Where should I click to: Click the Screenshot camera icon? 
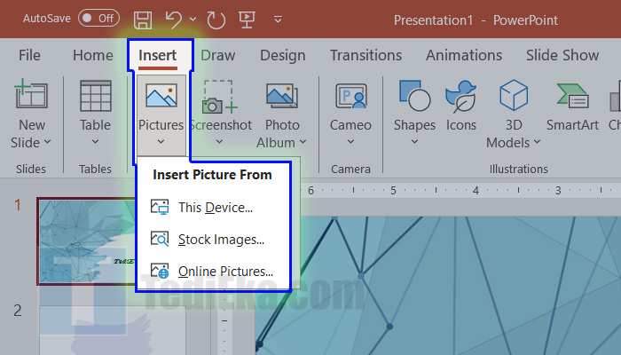[220, 97]
